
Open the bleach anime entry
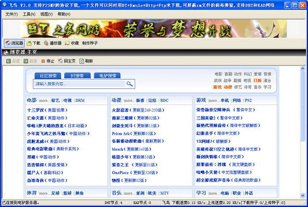pyautogui.click(x=131, y=149)
